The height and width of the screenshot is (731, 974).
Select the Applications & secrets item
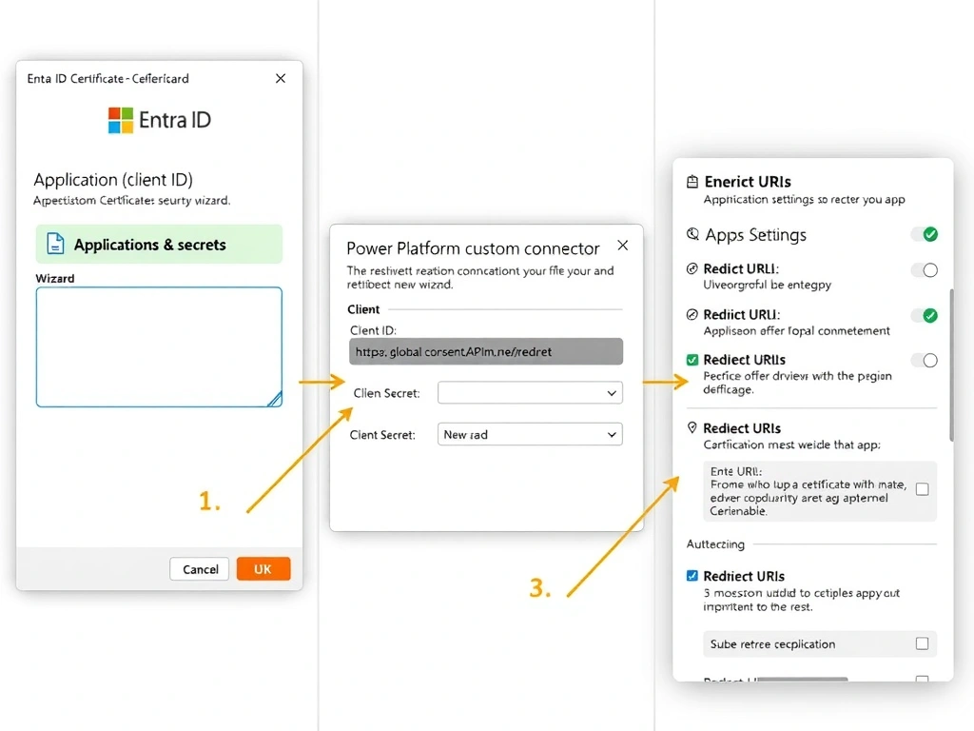[x=159, y=245]
